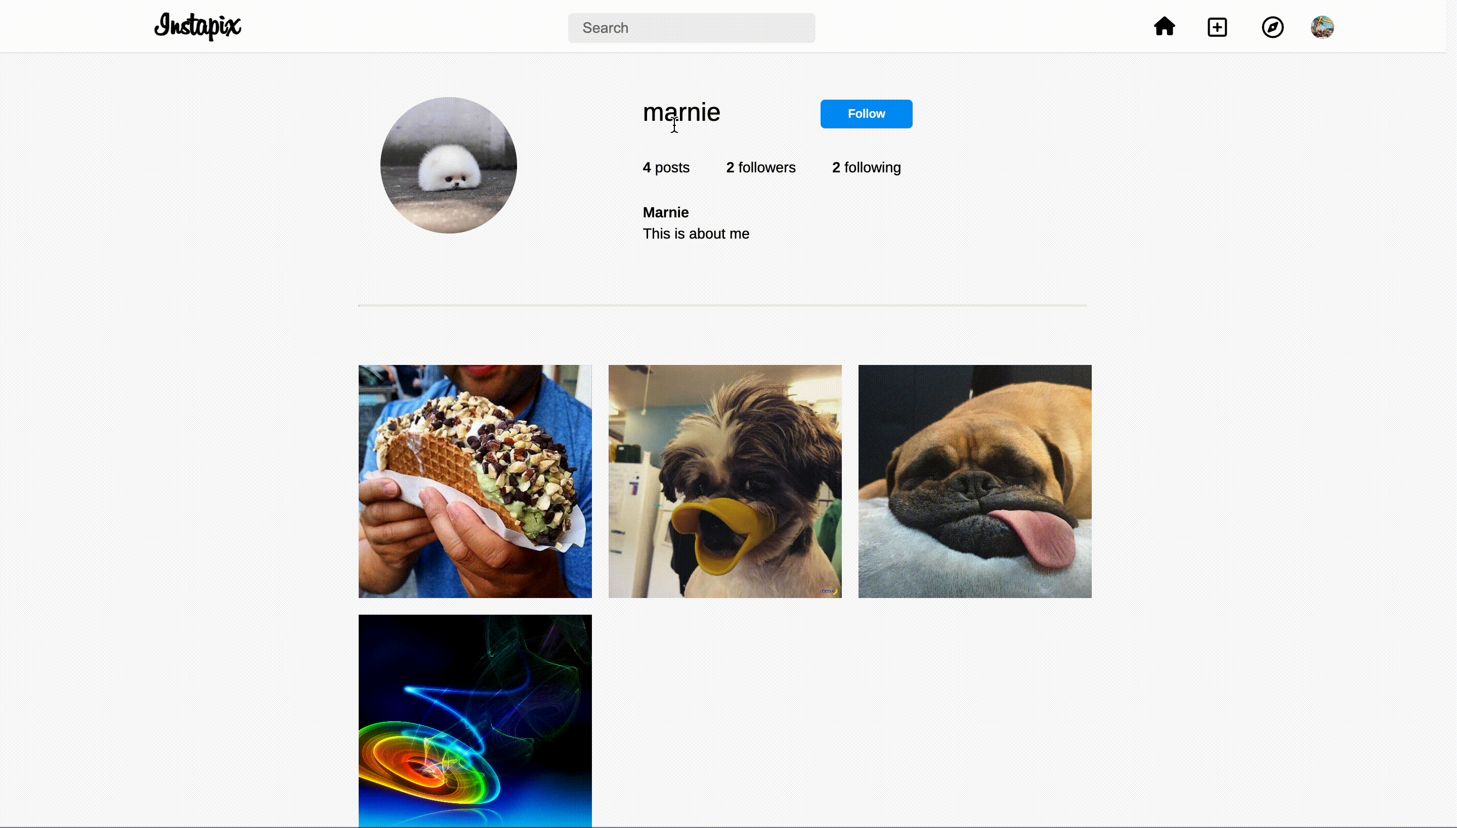Click the top-right profile avatar icon

(x=1322, y=27)
